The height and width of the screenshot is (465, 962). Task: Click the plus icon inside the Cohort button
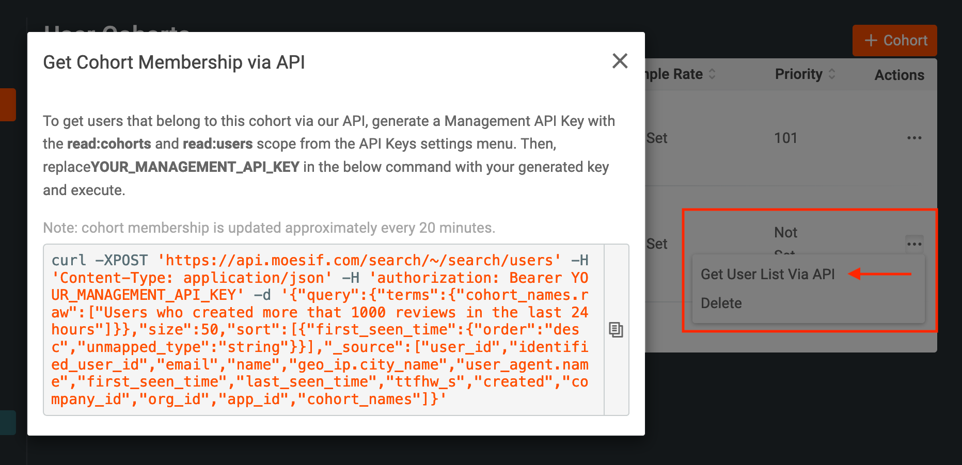pos(872,40)
